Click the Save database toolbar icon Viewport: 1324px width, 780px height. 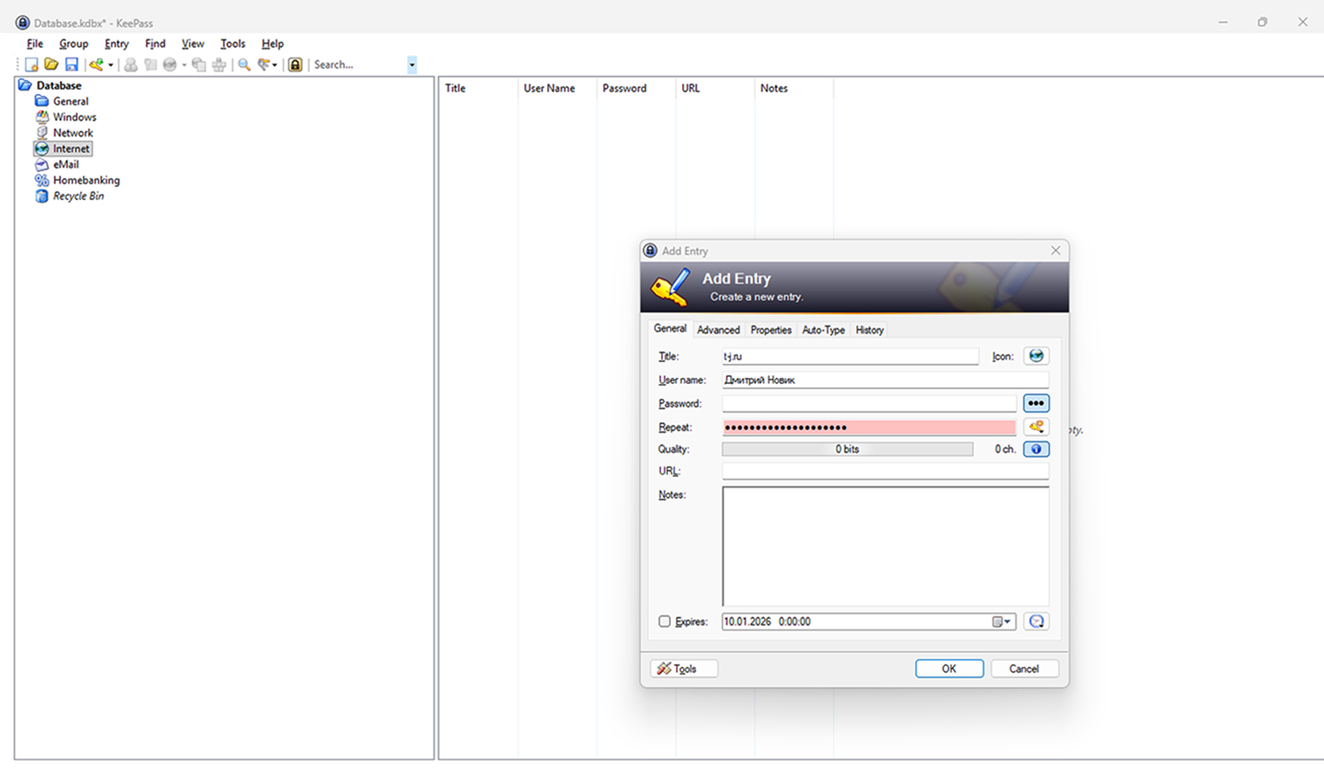pos(71,64)
